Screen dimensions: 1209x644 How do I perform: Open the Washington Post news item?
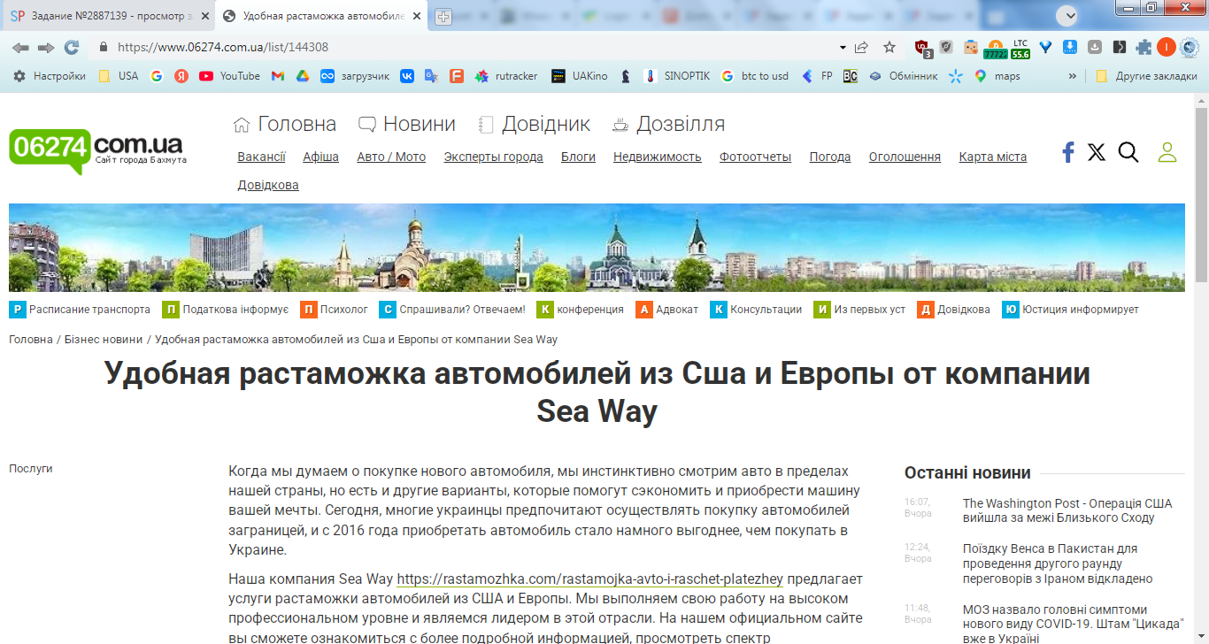pyautogui.click(x=1067, y=510)
